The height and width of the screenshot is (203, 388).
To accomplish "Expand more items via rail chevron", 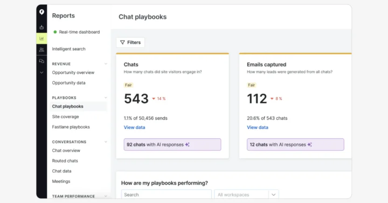I will click(42, 72).
